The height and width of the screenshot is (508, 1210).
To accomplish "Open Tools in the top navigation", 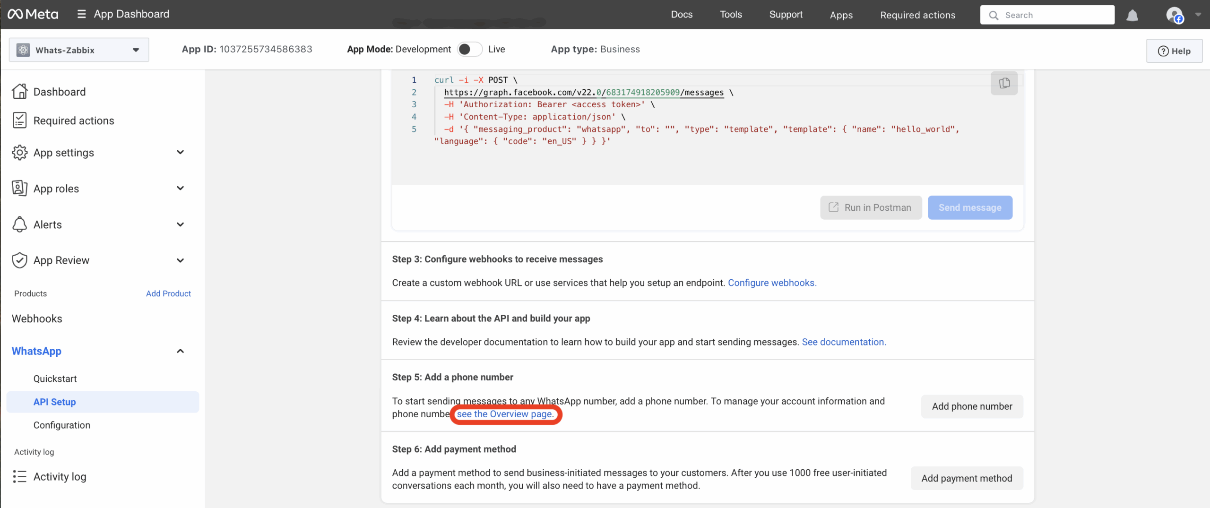I will (731, 15).
